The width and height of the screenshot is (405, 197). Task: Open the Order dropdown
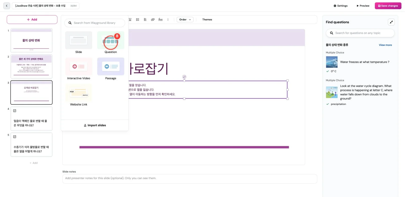[185, 19]
